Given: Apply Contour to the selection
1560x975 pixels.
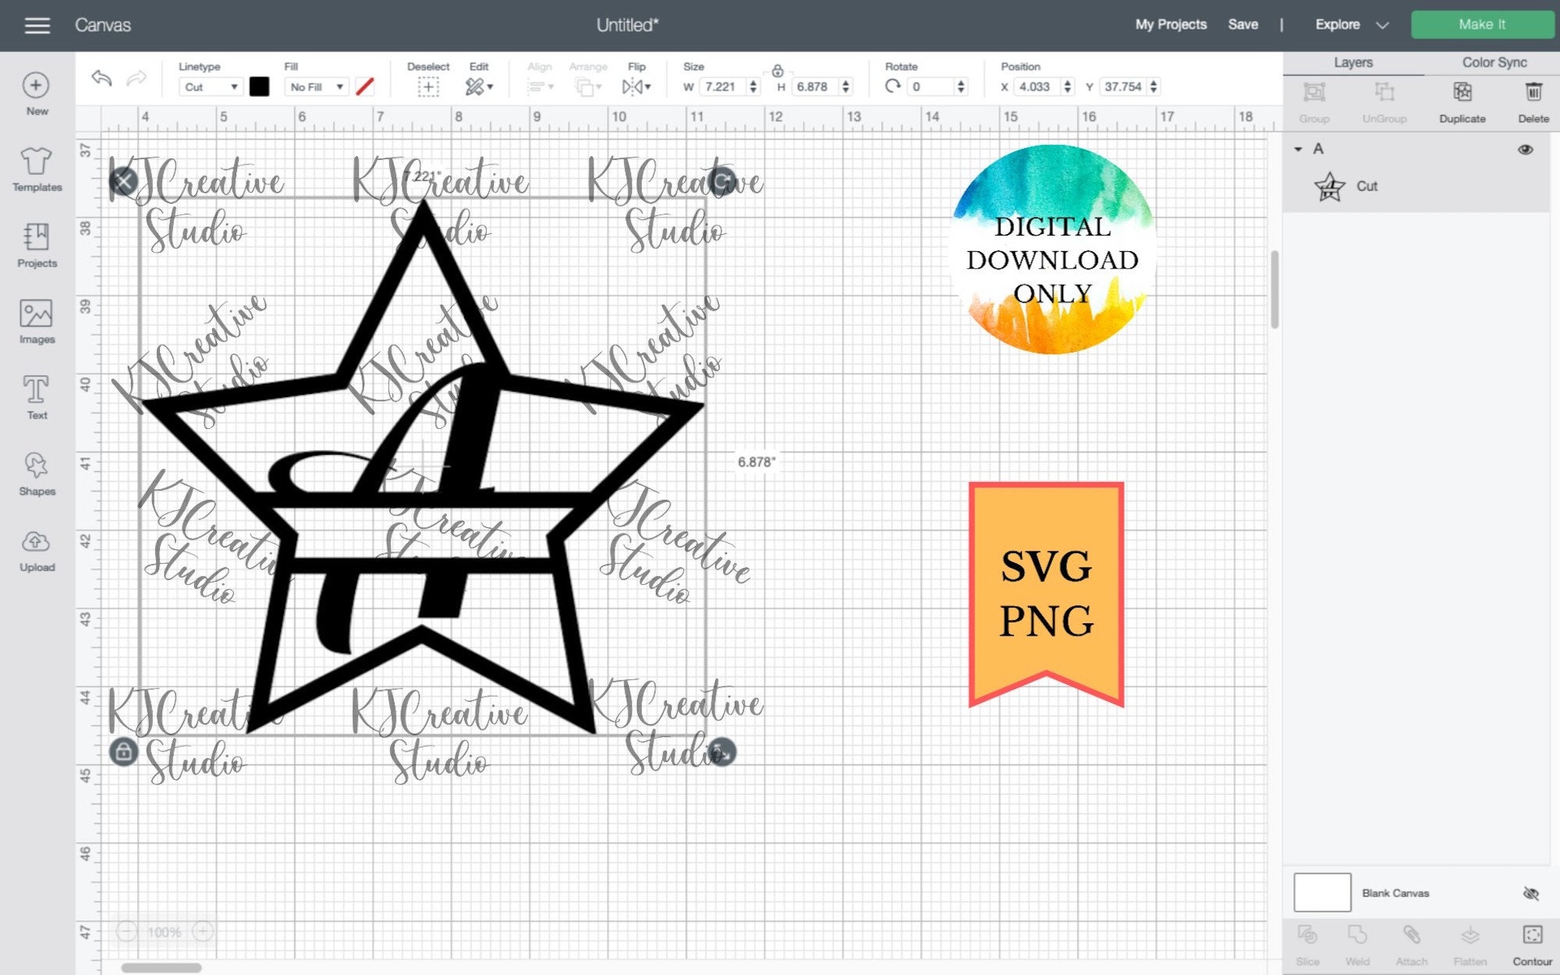Looking at the screenshot, I should 1530,942.
